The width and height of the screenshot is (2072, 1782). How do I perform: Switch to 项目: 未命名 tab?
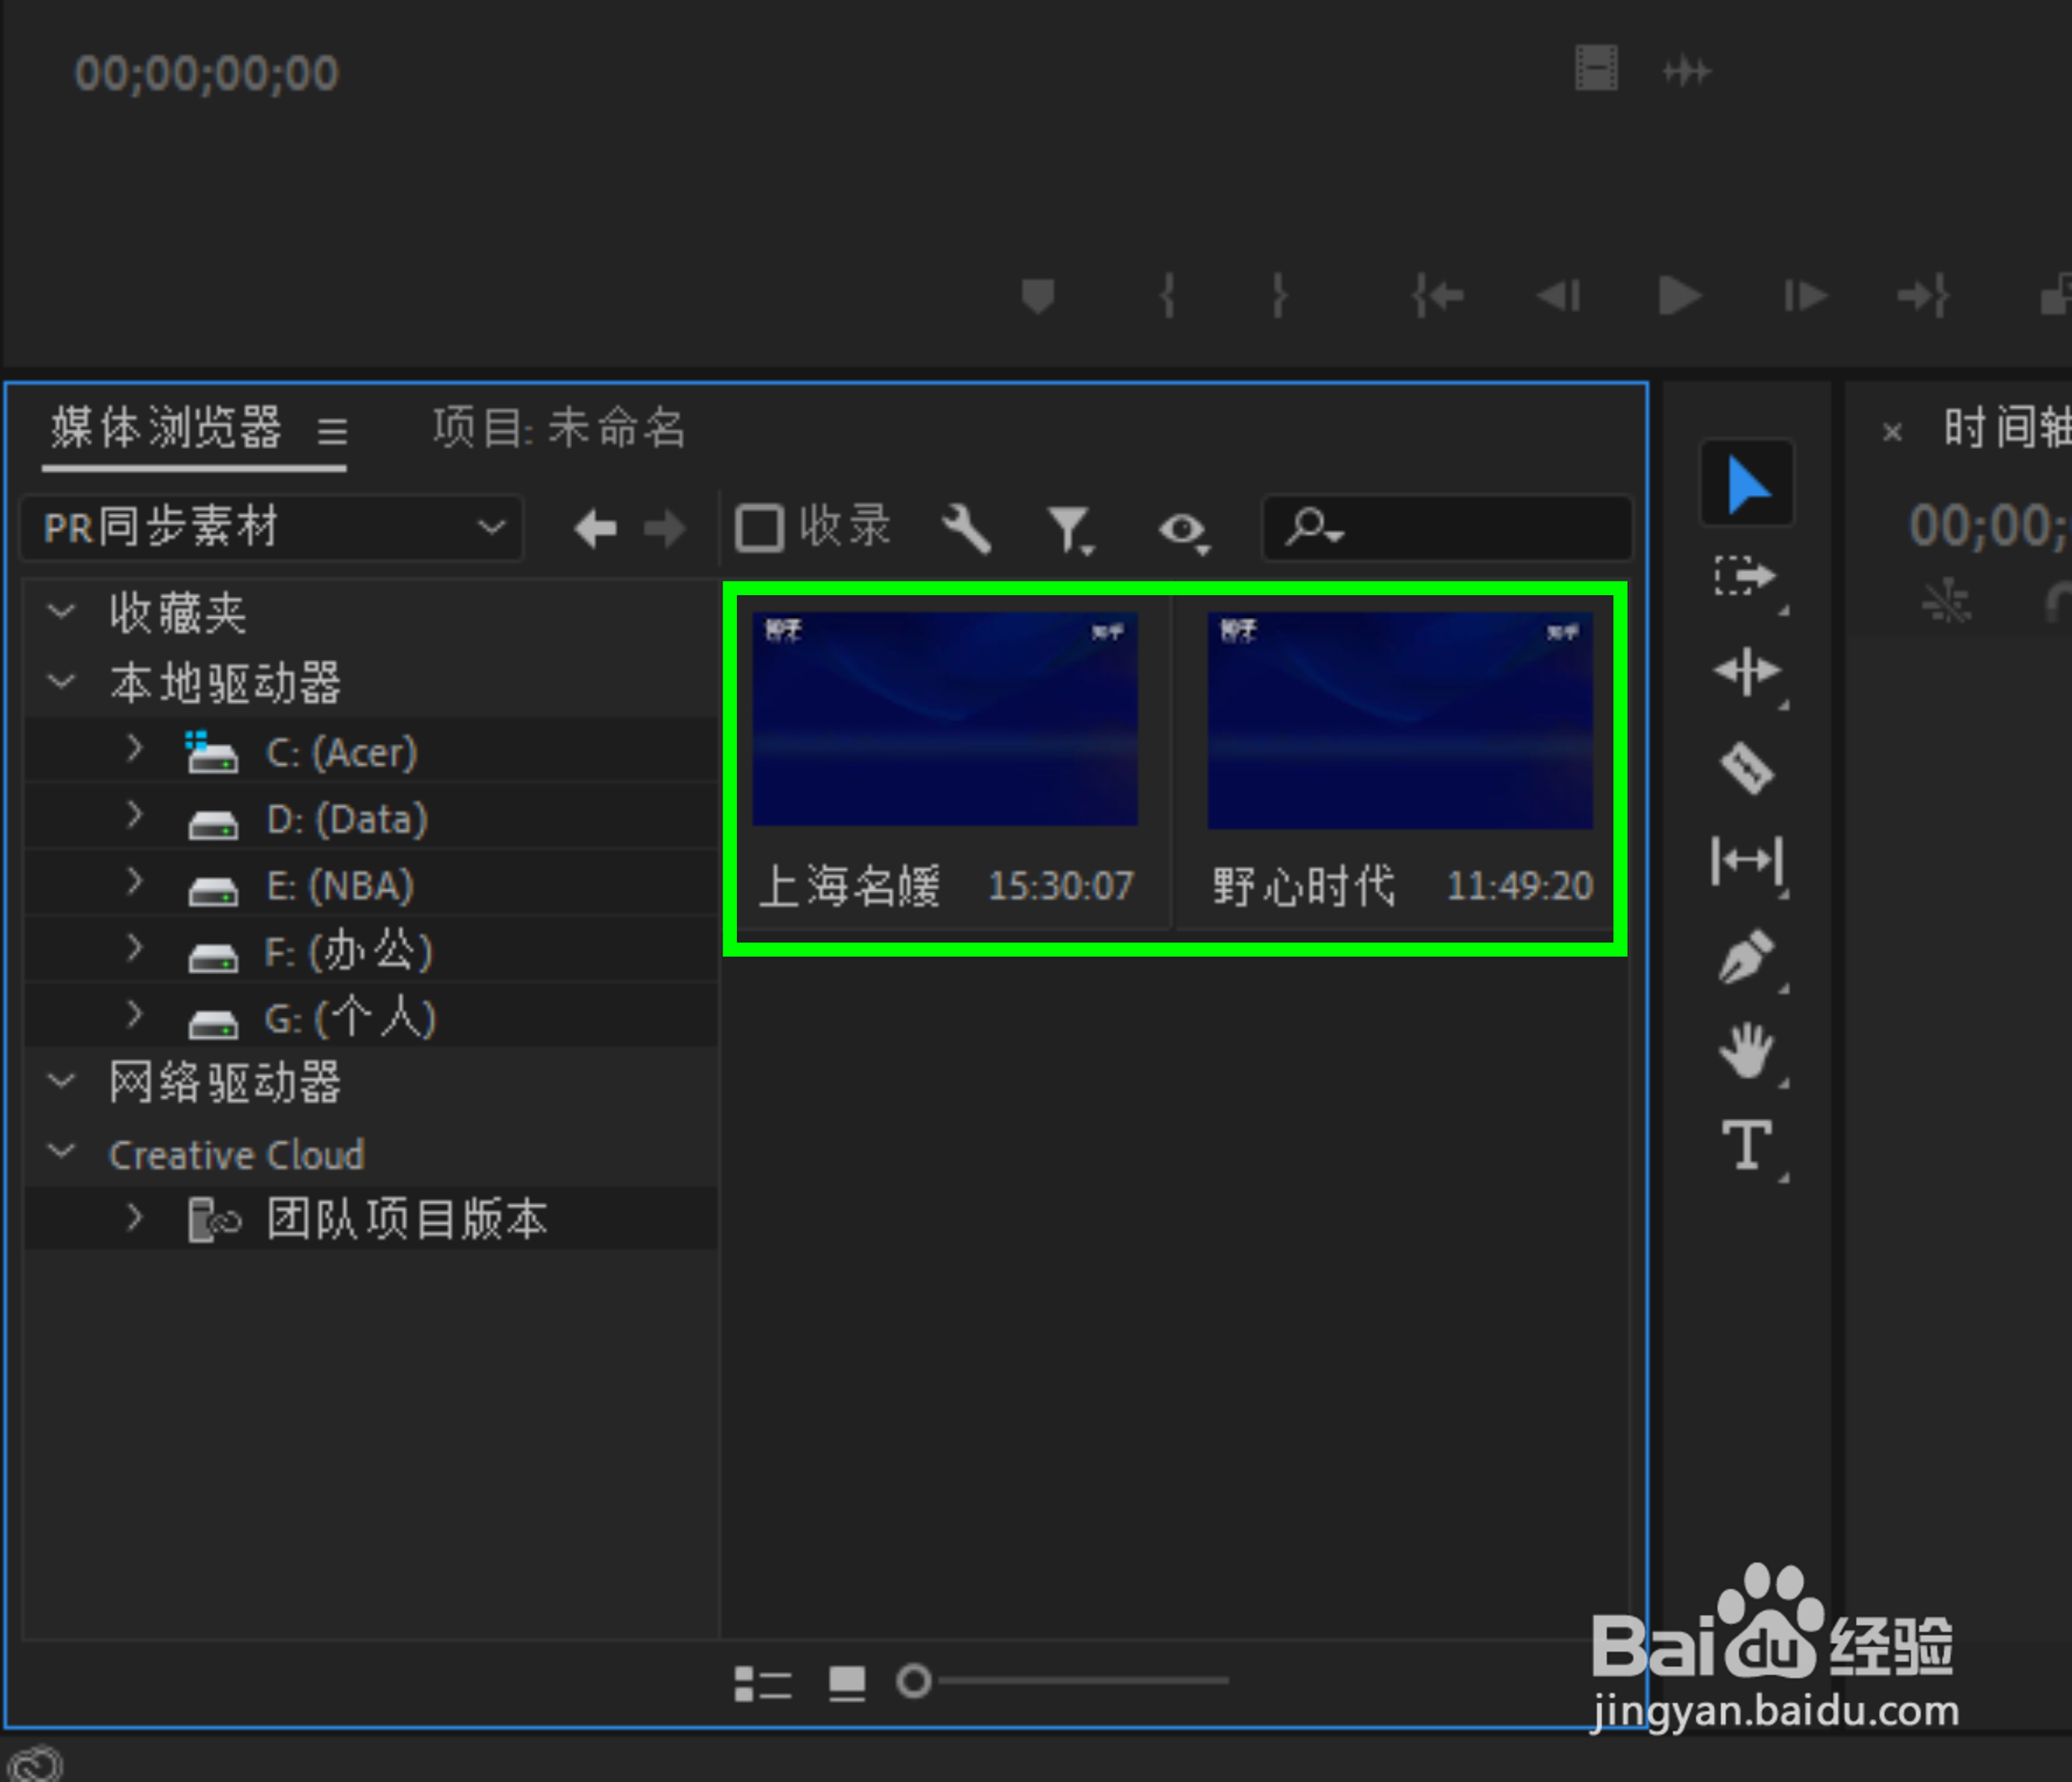click(x=559, y=428)
